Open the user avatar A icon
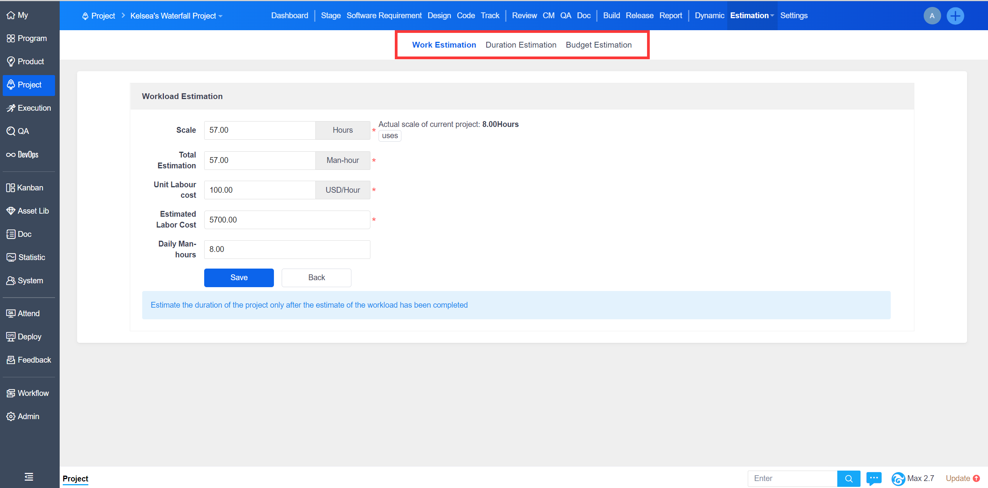The height and width of the screenshot is (488, 988). tap(932, 16)
